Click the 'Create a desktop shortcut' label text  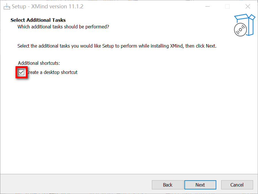(x=52, y=72)
